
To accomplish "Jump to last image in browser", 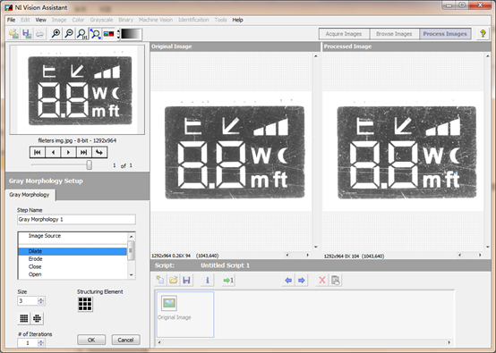I will pos(84,152).
